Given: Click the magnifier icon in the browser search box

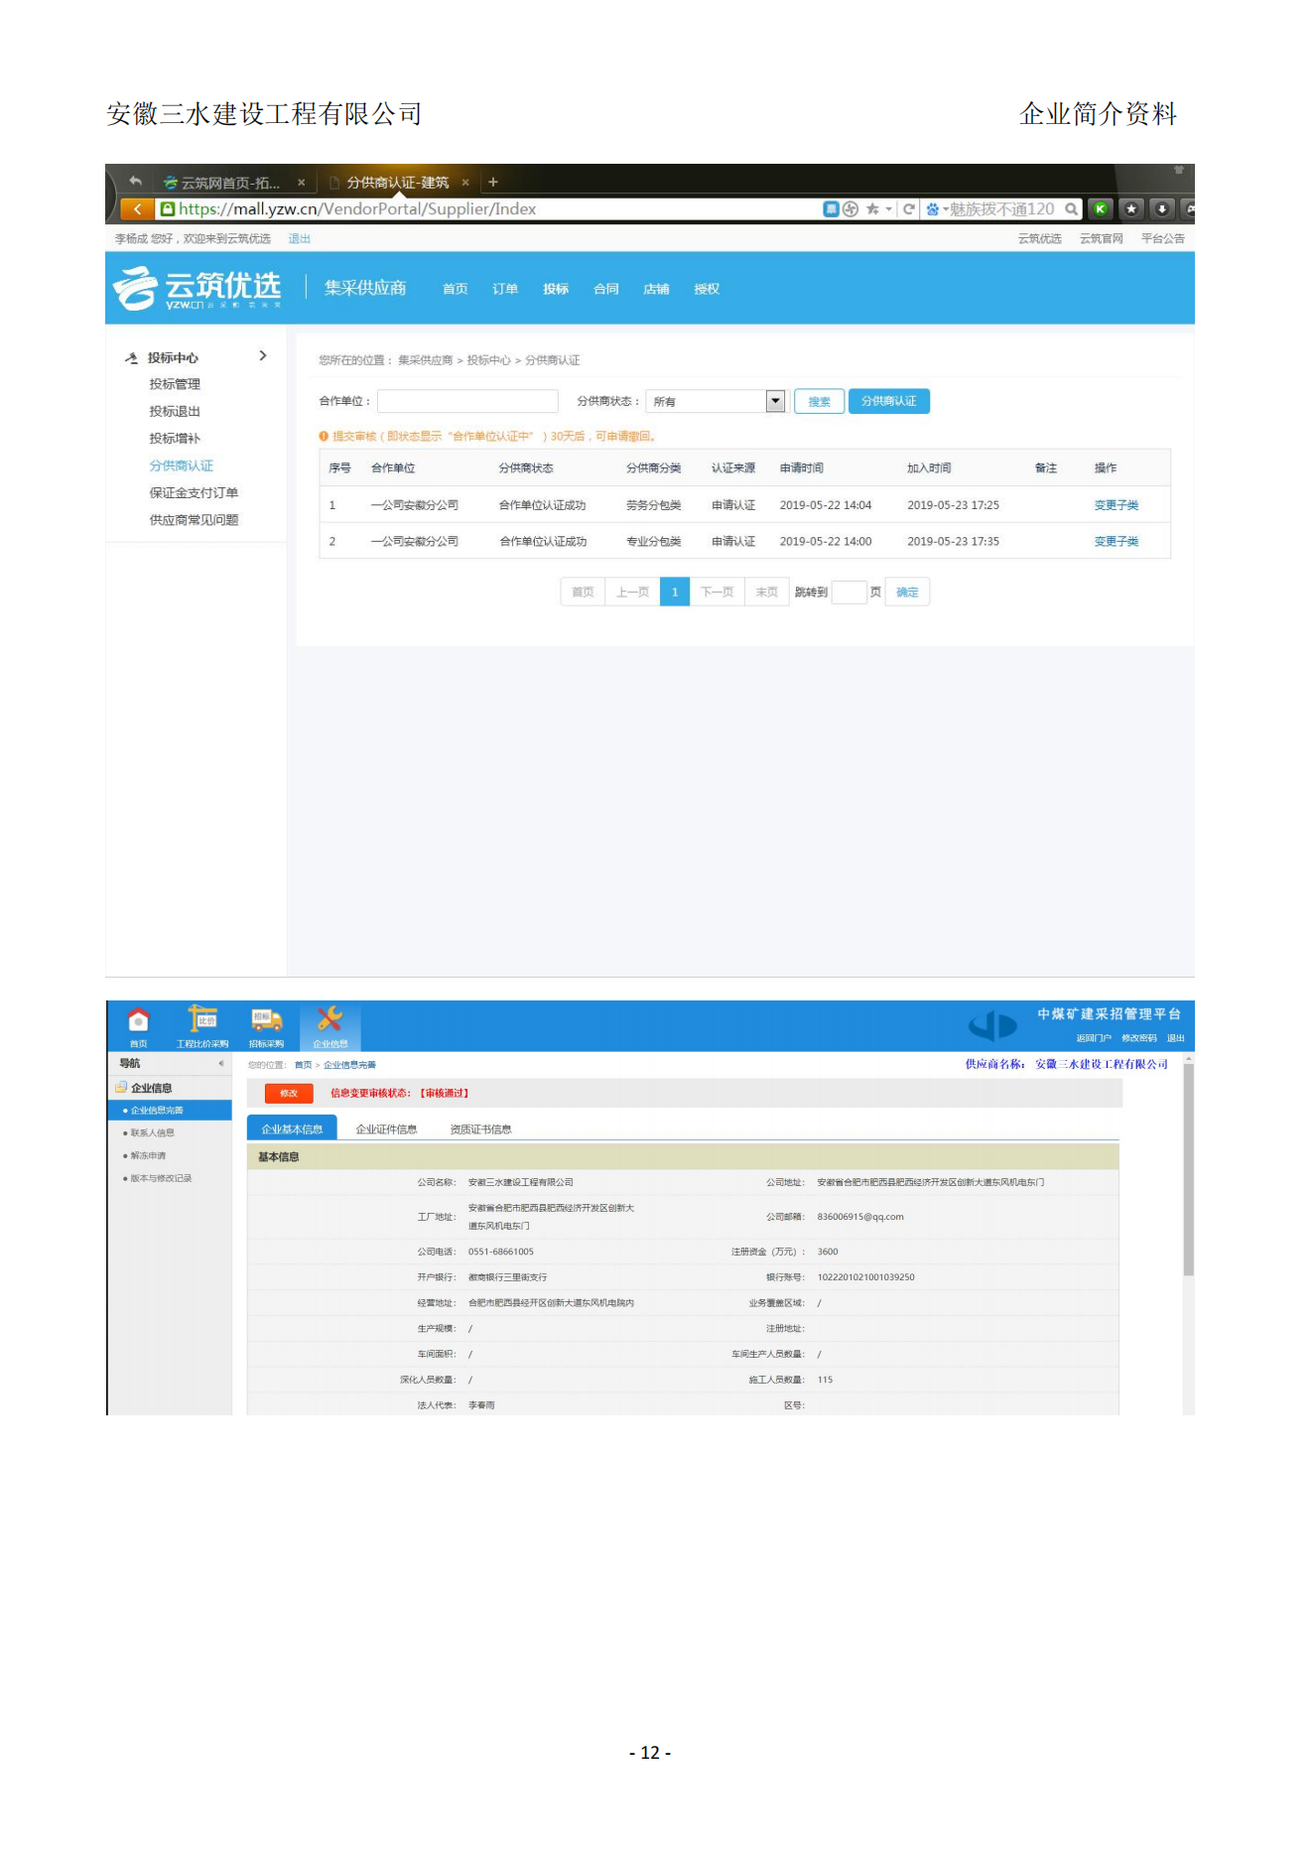Looking at the screenshot, I should [x=1072, y=209].
